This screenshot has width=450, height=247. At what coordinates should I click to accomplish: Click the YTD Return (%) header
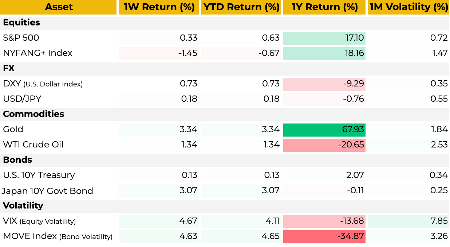pyautogui.click(x=241, y=7)
